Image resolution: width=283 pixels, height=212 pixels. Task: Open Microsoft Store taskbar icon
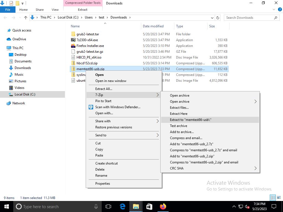149,206
